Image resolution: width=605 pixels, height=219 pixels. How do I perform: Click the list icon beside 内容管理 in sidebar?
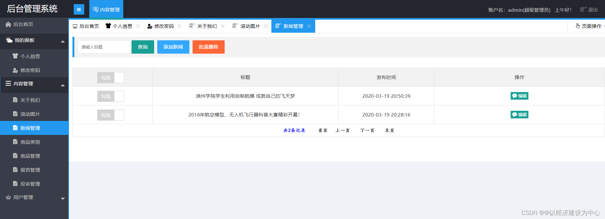(8, 83)
